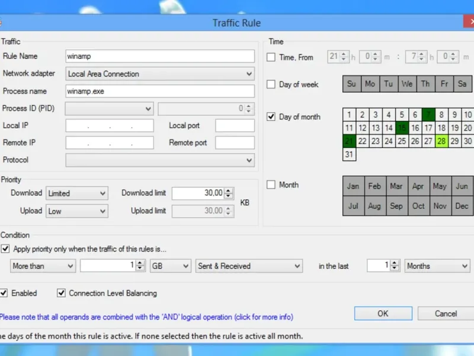The height and width of the screenshot is (356, 474).
Task: Click the Upload limit stepper arrows
Action: click(x=229, y=211)
